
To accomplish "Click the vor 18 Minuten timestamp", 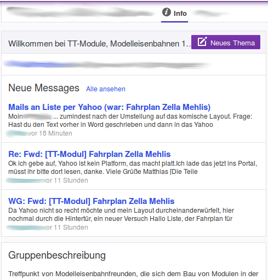I will 50,133.
